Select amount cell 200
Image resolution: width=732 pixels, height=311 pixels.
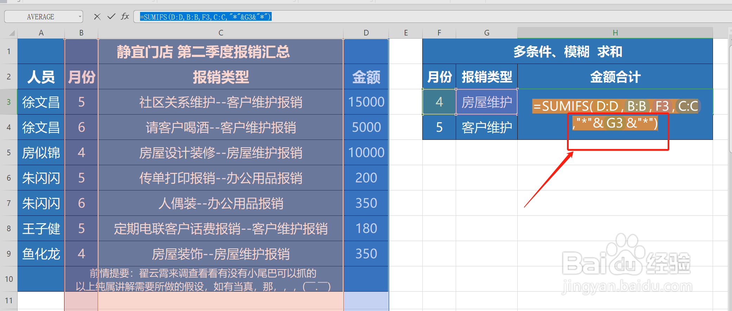(366, 178)
